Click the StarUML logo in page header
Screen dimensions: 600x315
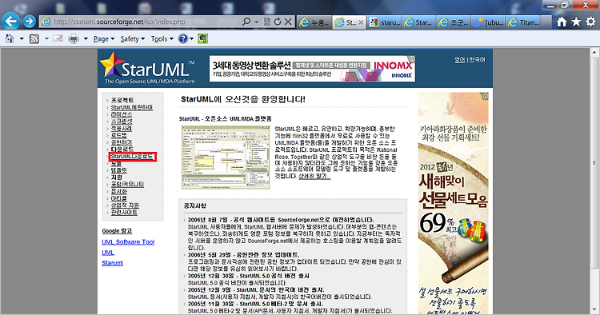(148, 68)
